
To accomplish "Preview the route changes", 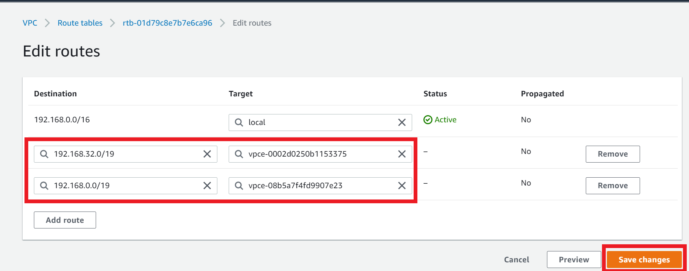I will (574, 260).
